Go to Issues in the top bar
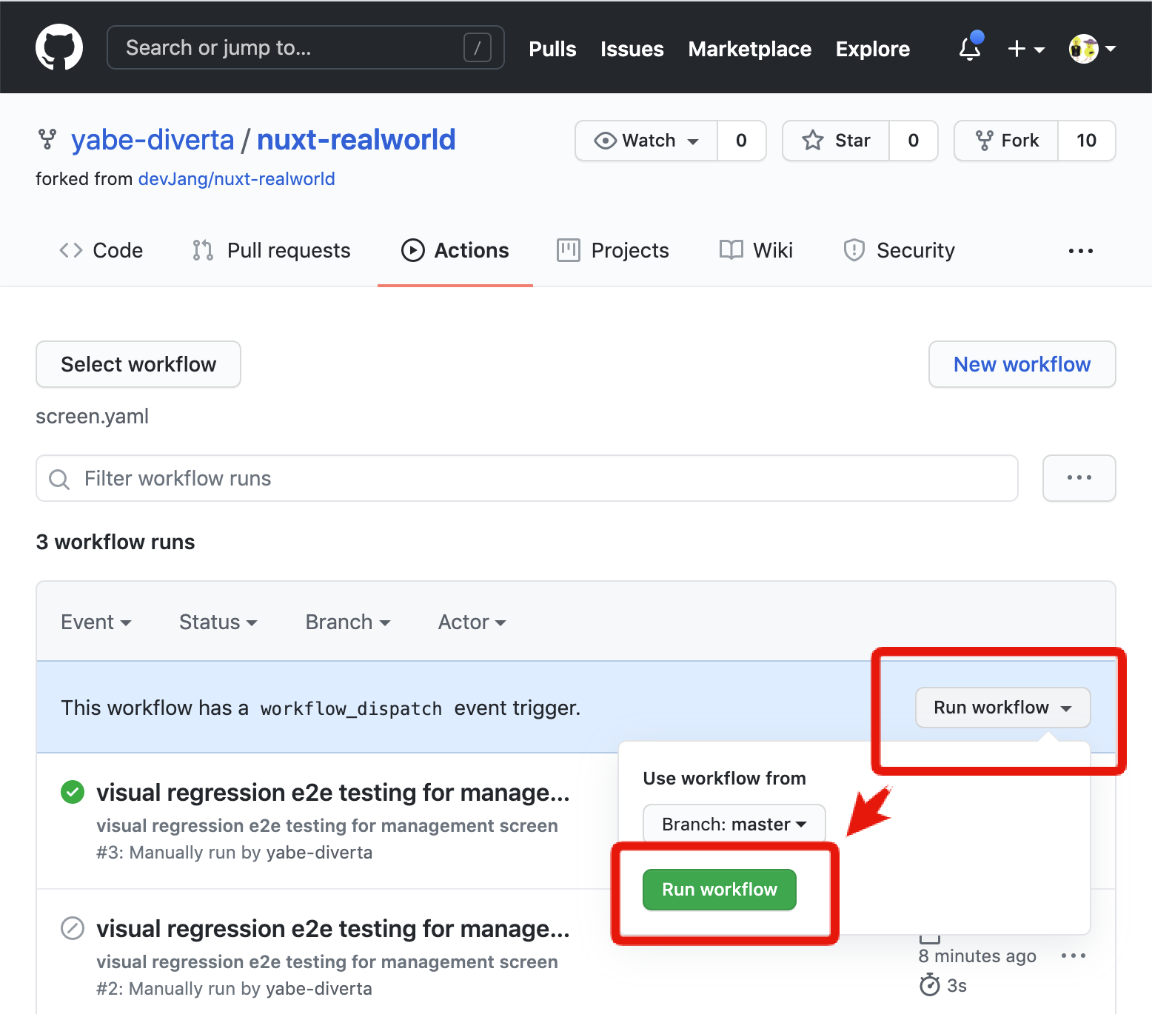 click(632, 49)
